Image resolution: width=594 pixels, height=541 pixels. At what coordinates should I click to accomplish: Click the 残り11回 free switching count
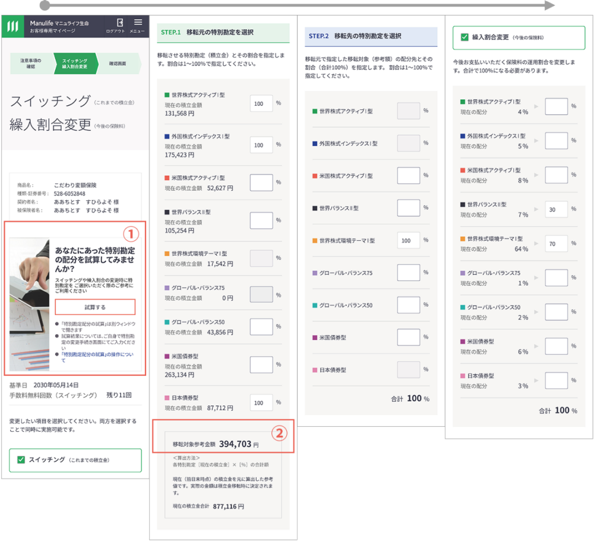click(x=119, y=395)
